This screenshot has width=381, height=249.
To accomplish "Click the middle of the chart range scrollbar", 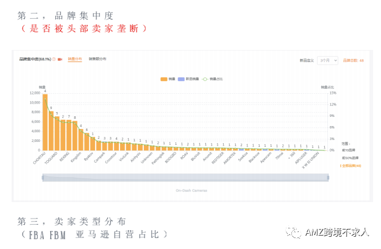I will tap(185, 178).
